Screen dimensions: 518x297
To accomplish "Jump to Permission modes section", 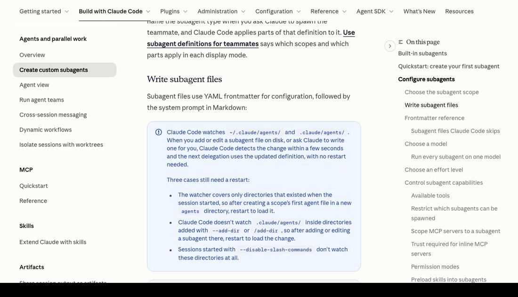I will 435,266.
